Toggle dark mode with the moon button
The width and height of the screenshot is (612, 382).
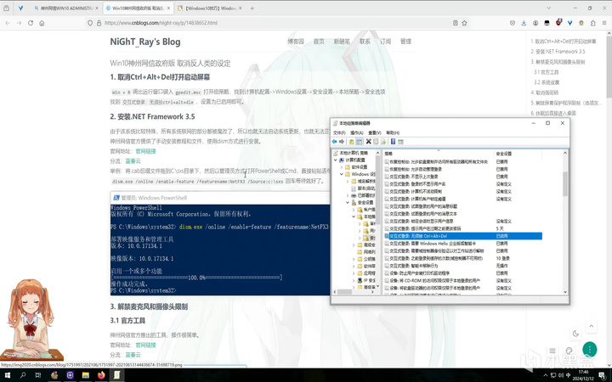pyautogui.click(x=575, y=334)
